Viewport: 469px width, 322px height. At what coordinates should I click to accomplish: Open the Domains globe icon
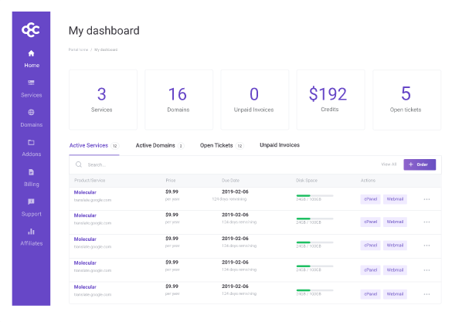pyautogui.click(x=31, y=113)
